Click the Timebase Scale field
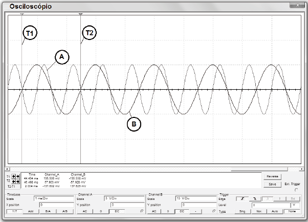308x222 pixels. click(x=54, y=198)
